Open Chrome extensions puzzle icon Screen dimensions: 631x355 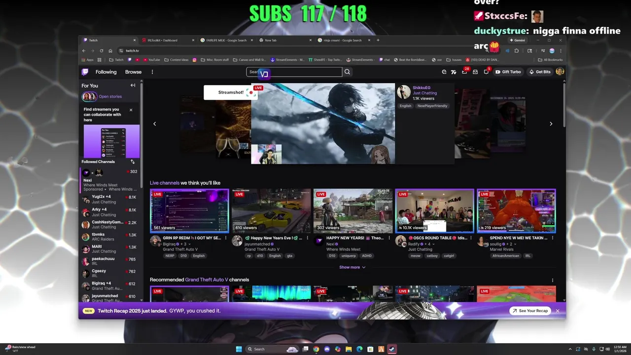(x=517, y=50)
